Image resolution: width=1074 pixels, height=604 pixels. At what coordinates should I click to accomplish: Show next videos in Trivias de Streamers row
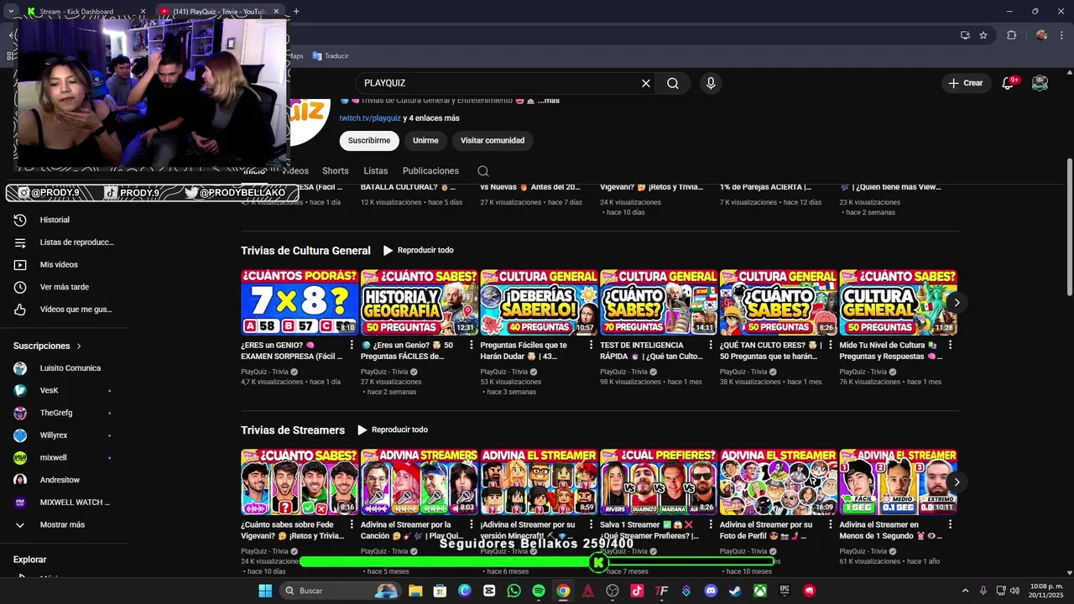tap(957, 482)
